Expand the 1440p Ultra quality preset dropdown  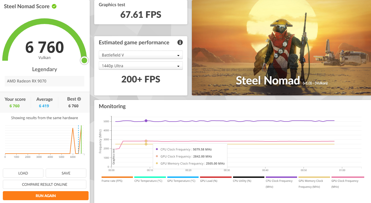coord(141,65)
